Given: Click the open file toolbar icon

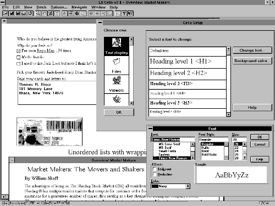Looking at the screenshot, I should click(x=5, y=13).
